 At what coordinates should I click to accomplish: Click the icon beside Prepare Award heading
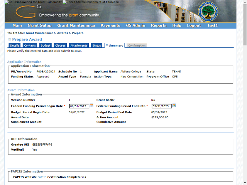[x=9, y=39]
